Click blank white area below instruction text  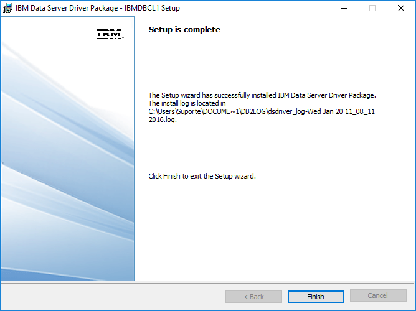point(274,230)
